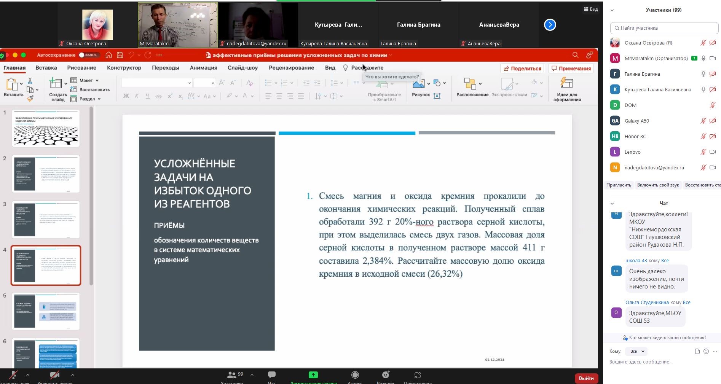Image resolution: width=721 pixels, height=384 pixels.
Task: Collapse the Чат panel chevron
Action: tap(612, 203)
